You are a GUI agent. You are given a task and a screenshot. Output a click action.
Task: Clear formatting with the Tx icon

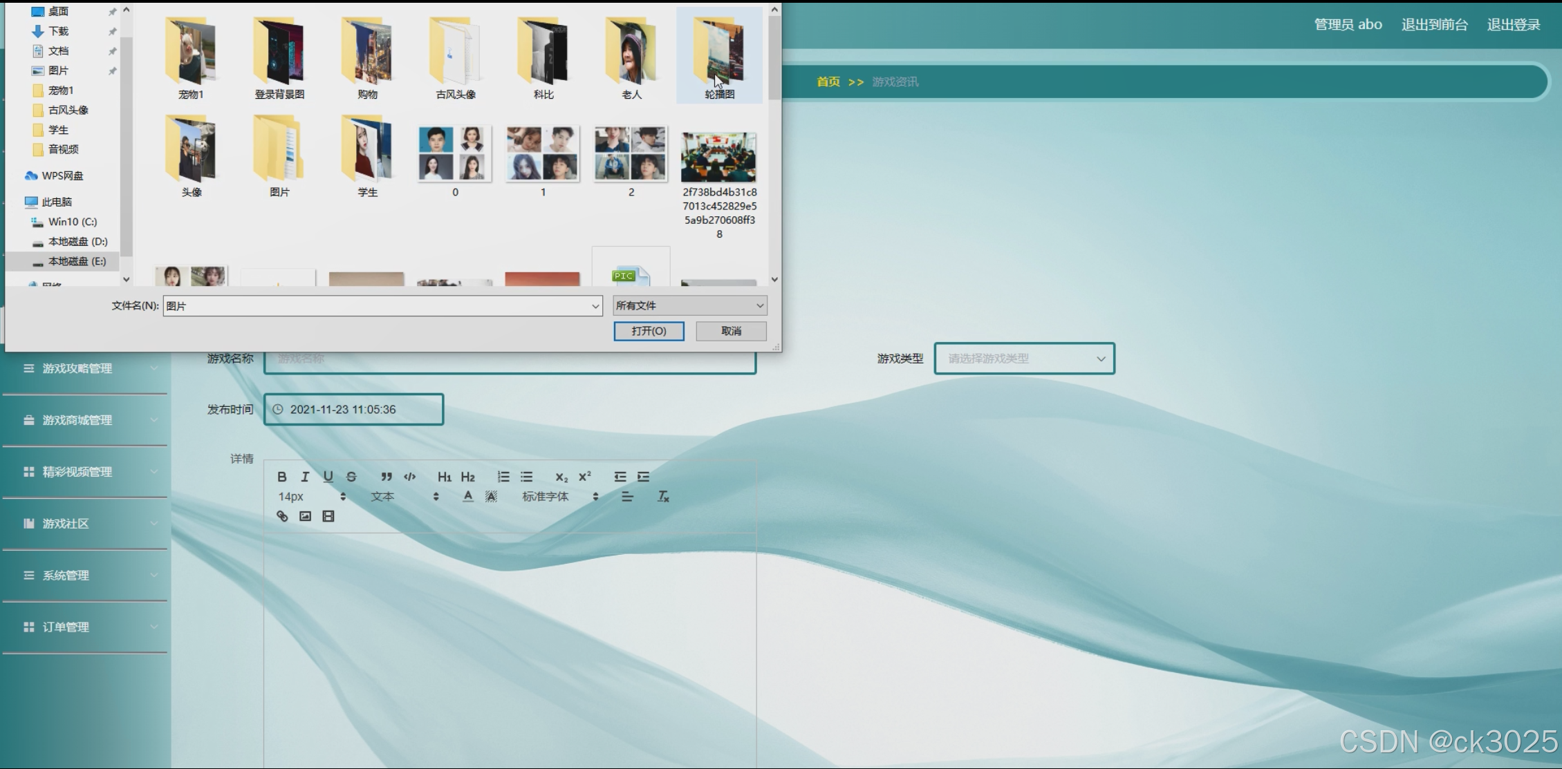662,496
